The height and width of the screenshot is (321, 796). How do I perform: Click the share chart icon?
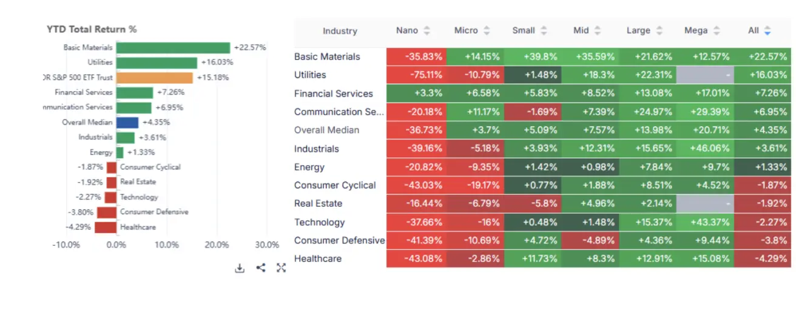[x=261, y=268]
